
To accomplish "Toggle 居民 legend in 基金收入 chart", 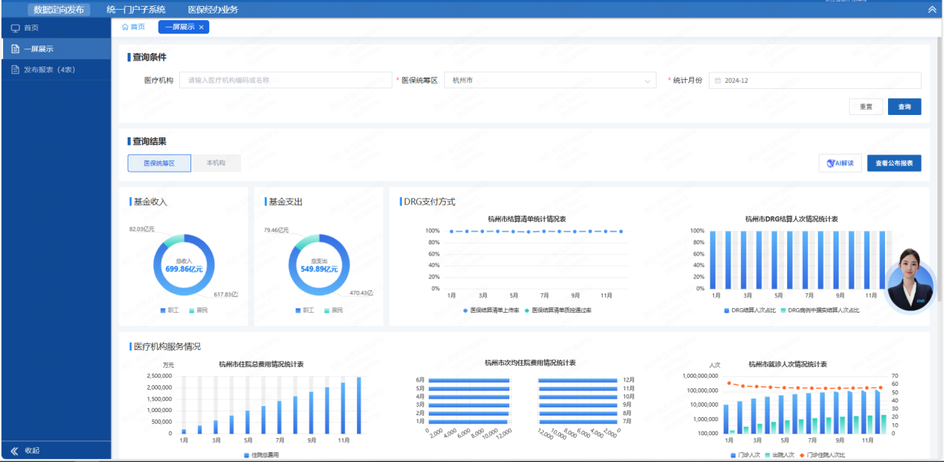I will (198, 310).
